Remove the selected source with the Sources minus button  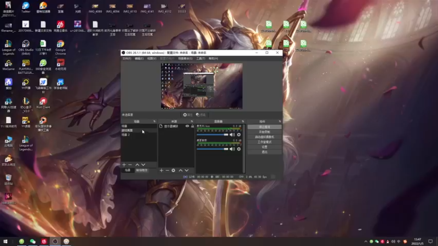click(168, 171)
